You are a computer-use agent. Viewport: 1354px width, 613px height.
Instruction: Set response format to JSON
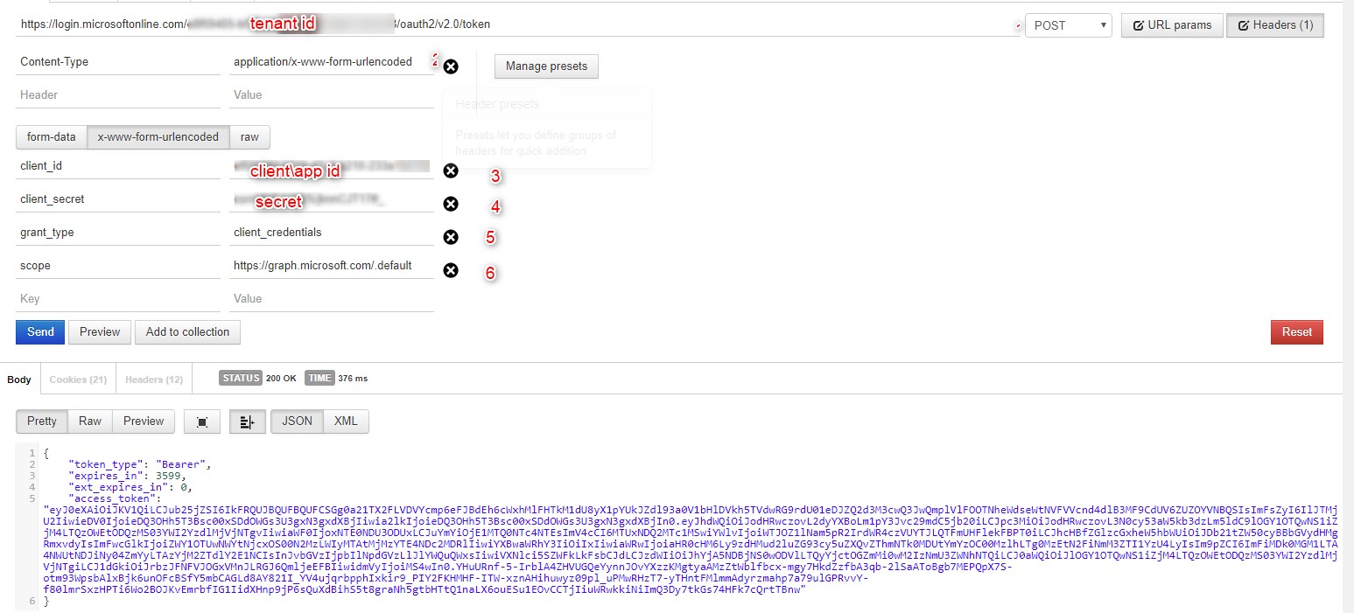pos(298,421)
